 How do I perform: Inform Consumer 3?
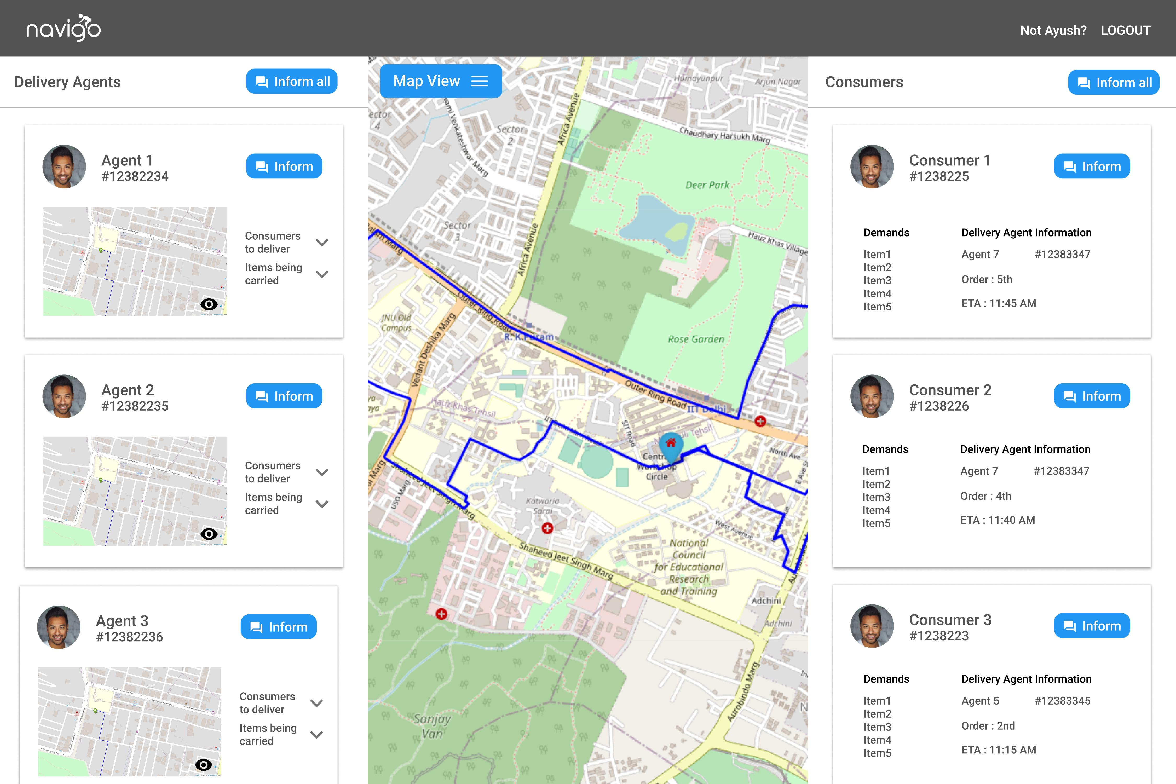pos(1092,626)
